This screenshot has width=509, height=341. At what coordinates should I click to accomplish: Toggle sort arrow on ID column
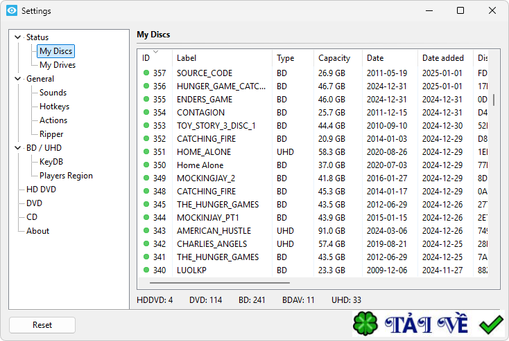coord(156,52)
